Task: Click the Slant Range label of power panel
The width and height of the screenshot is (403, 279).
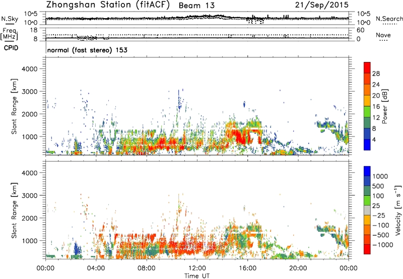Action: pyautogui.click(x=14, y=106)
